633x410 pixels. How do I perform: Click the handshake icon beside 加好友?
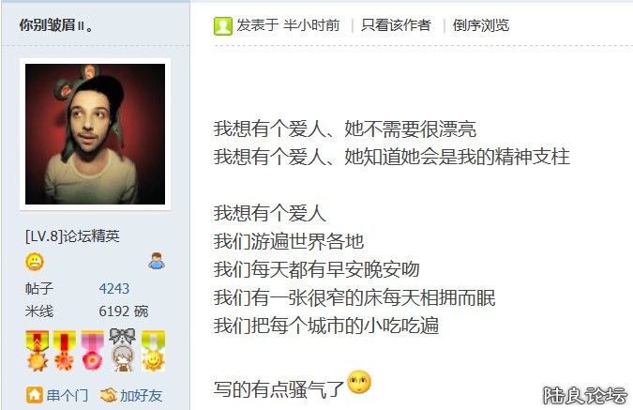coord(108,395)
